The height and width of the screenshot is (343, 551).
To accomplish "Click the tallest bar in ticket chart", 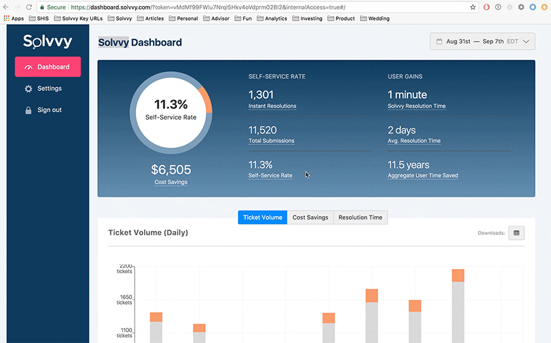I will (x=458, y=306).
